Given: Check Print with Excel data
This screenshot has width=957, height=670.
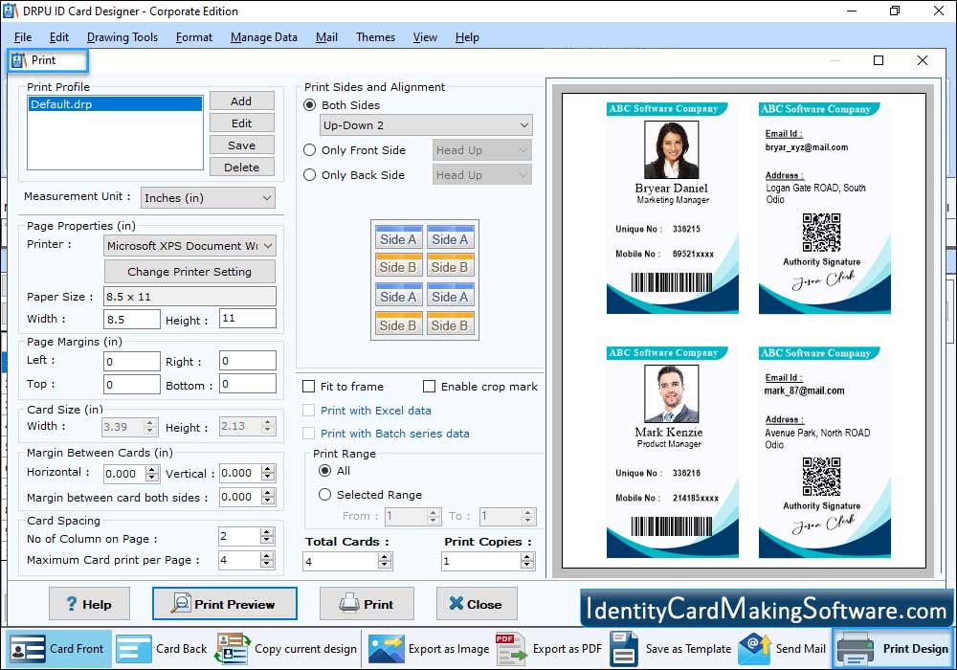Looking at the screenshot, I should (x=309, y=411).
